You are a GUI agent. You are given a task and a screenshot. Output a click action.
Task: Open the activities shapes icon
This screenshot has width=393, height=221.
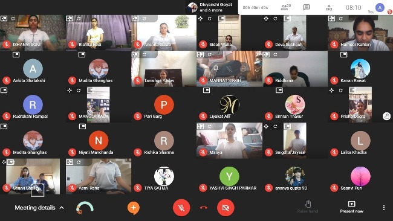click(329, 8)
